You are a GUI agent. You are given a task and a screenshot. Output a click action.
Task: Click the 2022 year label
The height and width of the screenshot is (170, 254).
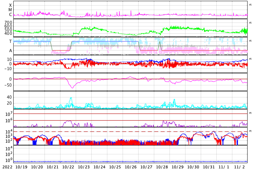click(7, 167)
